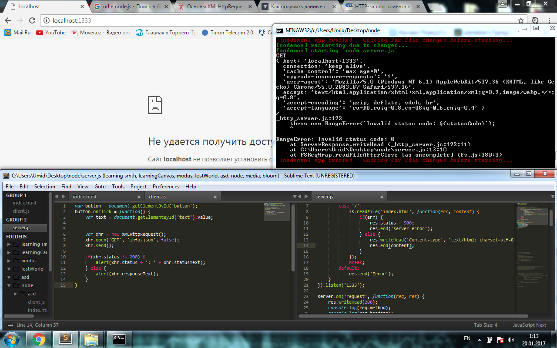
Task: Click Chrome's back navigation arrow
Action: [x=8, y=20]
